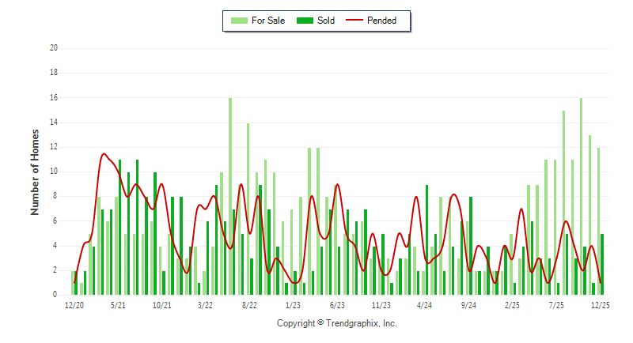633x343 pixels.
Task: Click the 10/21 date tick label
Action: coord(161,305)
